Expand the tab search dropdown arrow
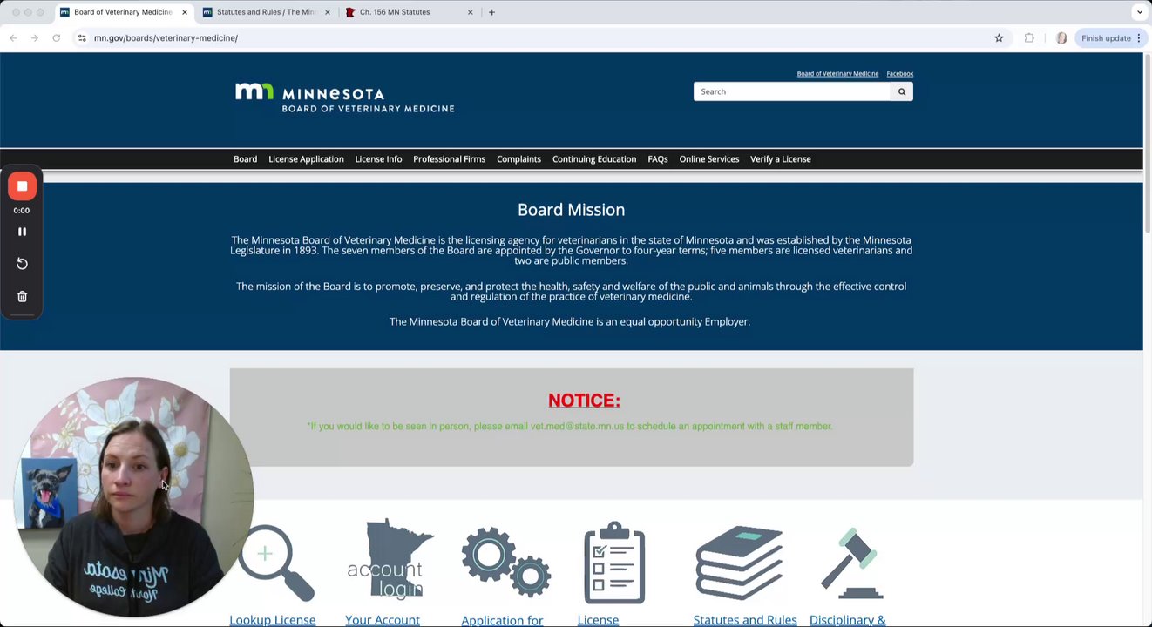 click(1139, 12)
